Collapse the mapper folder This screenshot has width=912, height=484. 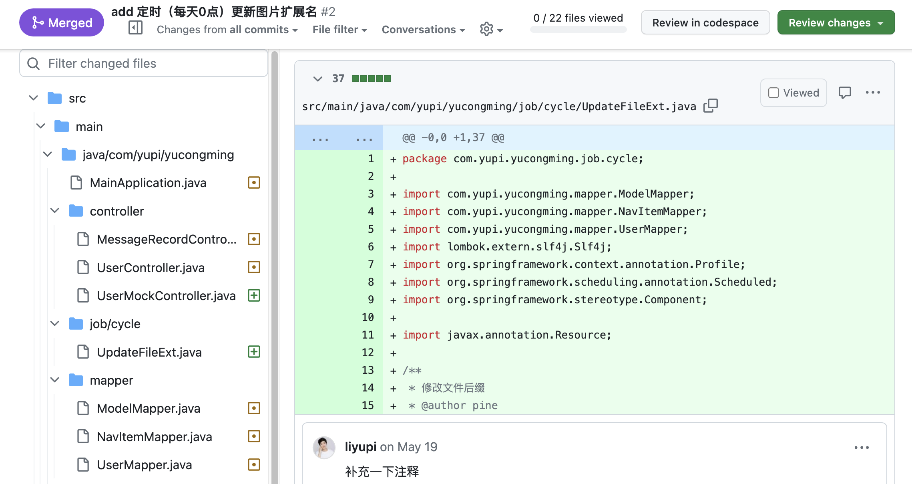point(55,380)
